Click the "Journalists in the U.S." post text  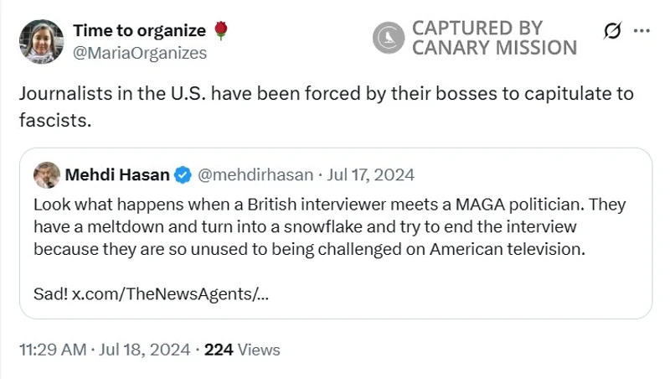pos(326,106)
